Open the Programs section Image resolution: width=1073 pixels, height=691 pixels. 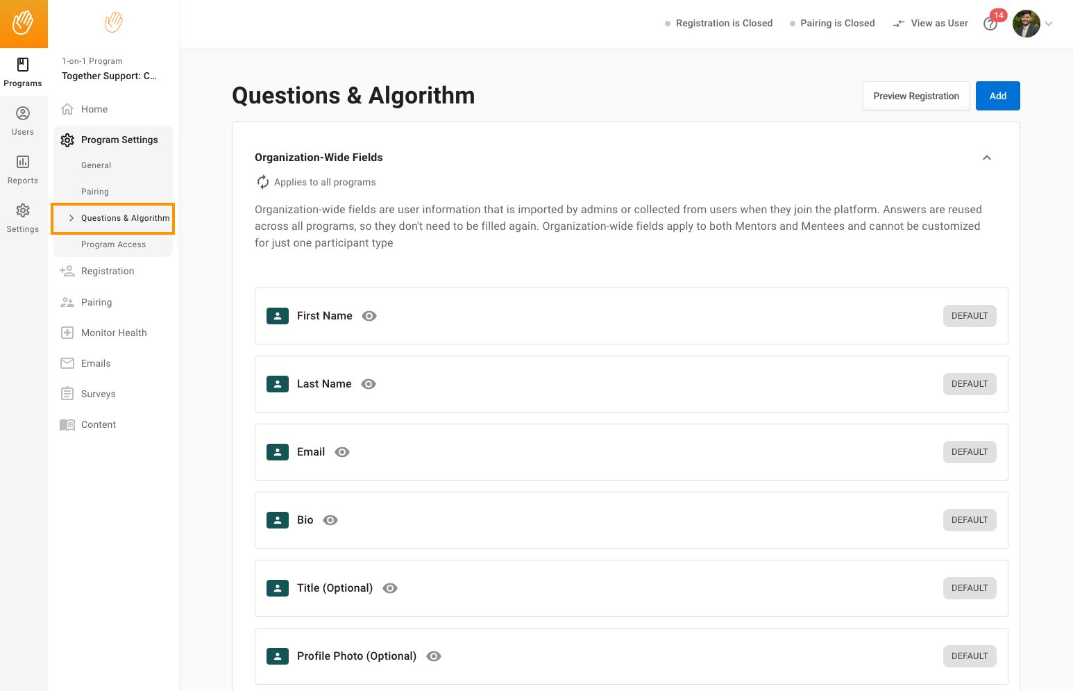pyautogui.click(x=23, y=72)
